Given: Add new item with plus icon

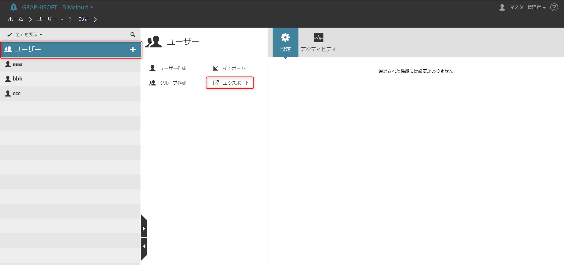Looking at the screenshot, I should click(x=133, y=50).
